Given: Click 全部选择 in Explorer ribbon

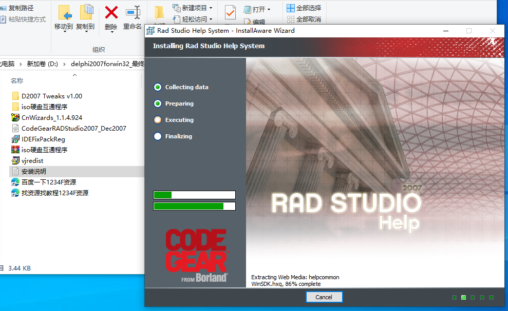Looking at the screenshot, I should click(304, 8).
